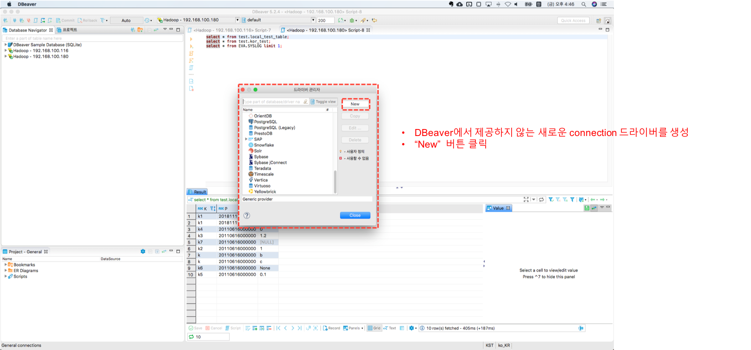
Task: Click the Toggle view button
Action: [323, 102]
